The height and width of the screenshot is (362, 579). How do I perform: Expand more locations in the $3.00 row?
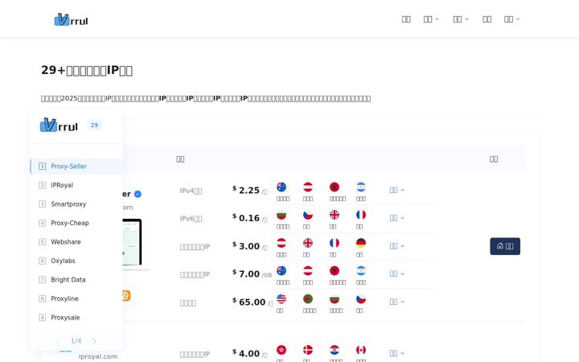pyautogui.click(x=397, y=246)
